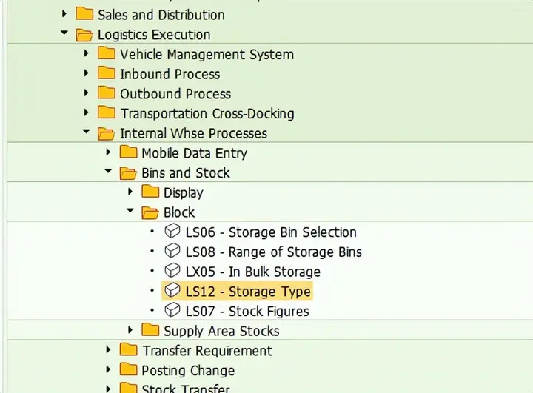533x393 pixels.
Task: Select the Posting Change folder label
Action: pos(188,370)
